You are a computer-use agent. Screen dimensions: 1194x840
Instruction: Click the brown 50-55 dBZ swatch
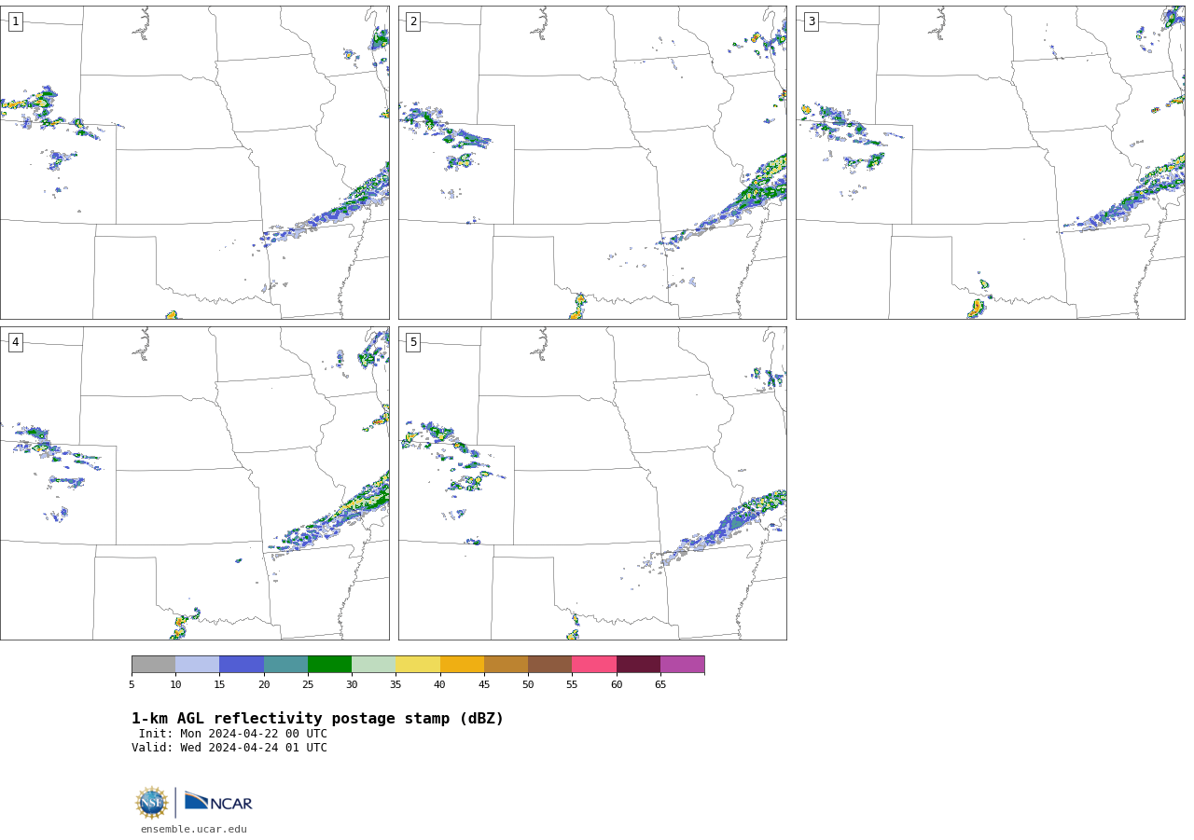point(549,665)
